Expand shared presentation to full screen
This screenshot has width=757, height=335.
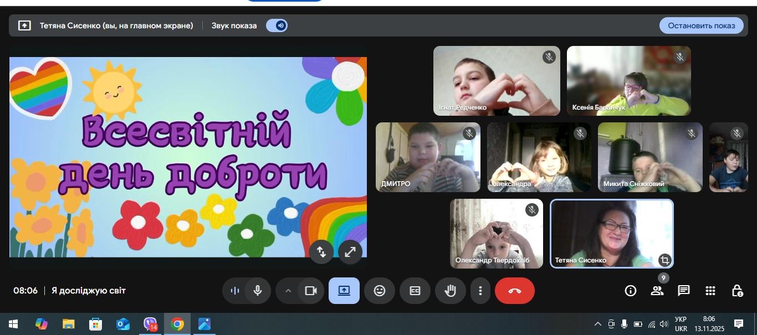[350, 252]
